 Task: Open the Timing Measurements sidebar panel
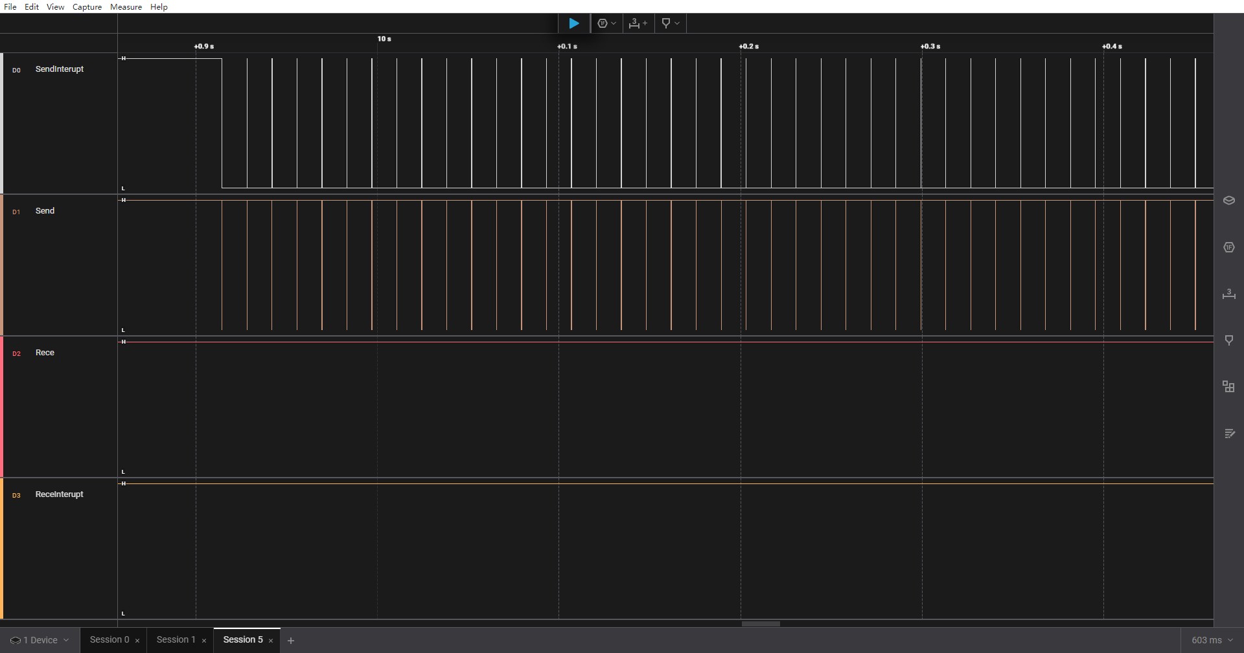[1228, 294]
